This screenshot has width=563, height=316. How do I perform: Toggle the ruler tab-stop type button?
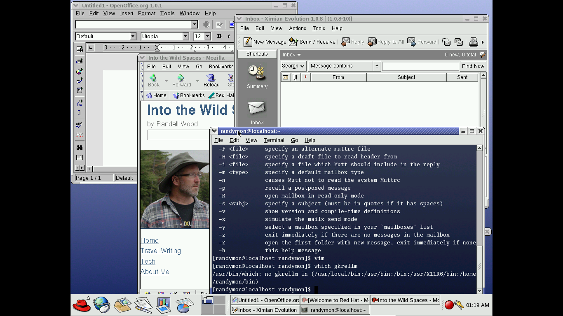[91, 48]
